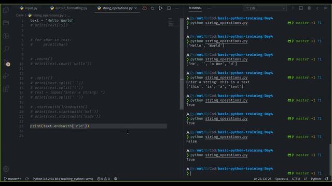Split the terminal pane
Image resolution: width=332 pixels, height=186 pixels.
click(301, 8)
